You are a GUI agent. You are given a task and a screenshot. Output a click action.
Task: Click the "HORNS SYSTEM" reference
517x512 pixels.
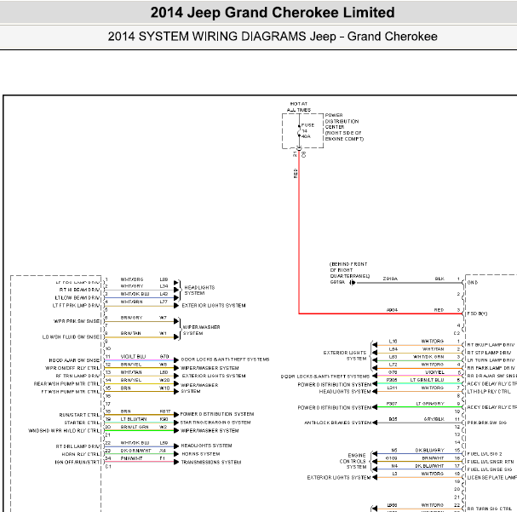pos(201,454)
